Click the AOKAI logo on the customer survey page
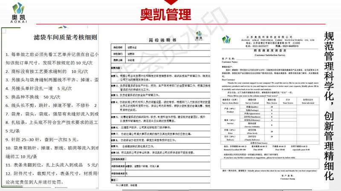 coord(226,39)
